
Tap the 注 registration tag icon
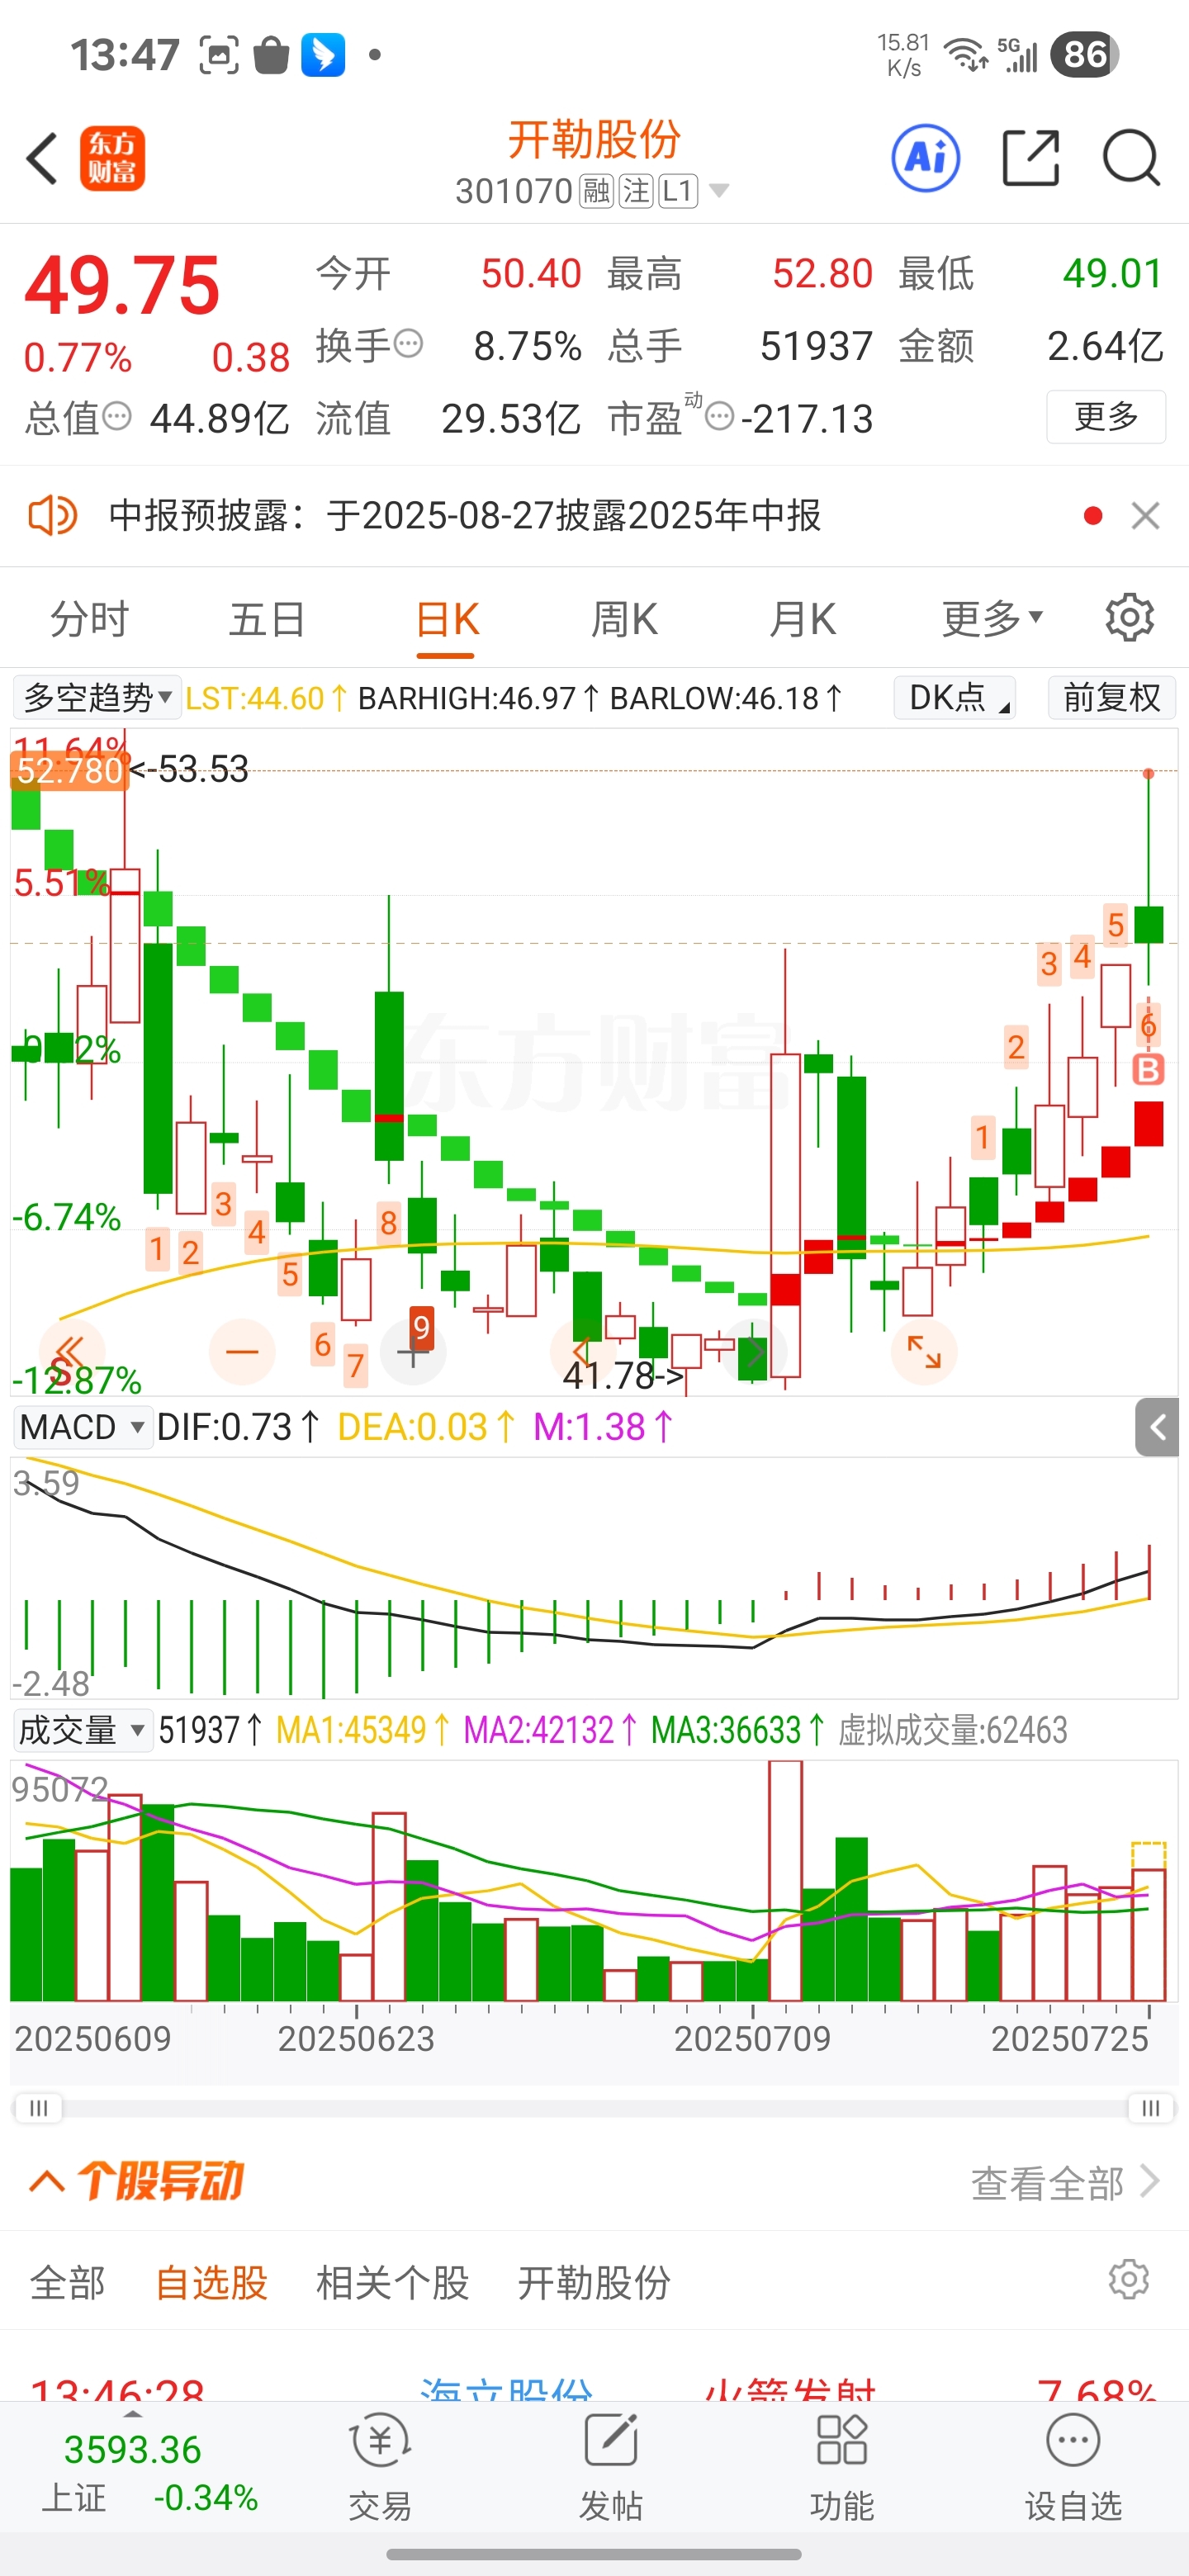(636, 190)
